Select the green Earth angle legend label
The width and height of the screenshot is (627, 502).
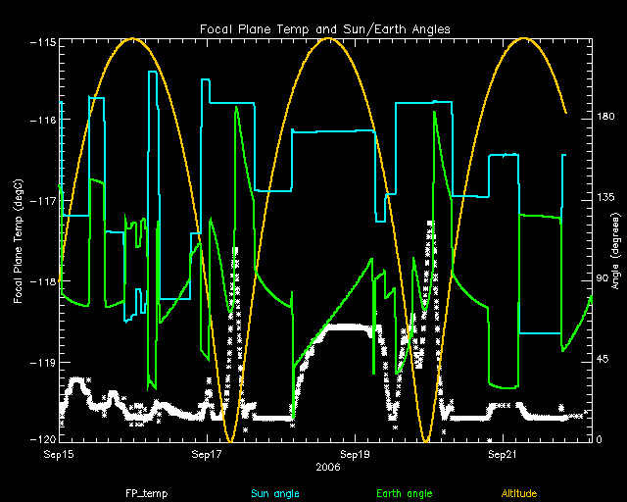click(405, 491)
